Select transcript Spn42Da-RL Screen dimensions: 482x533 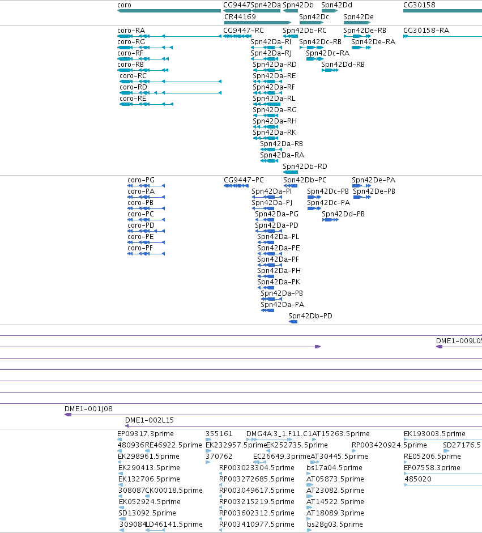(x=274, y=99)
